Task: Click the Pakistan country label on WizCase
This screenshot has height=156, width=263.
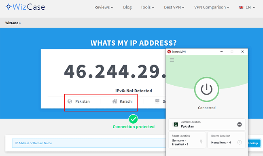Action: (x=83, y=101)
